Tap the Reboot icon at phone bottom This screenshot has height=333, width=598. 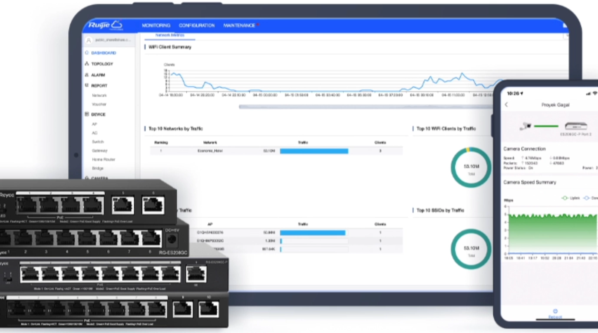(555, 311)
